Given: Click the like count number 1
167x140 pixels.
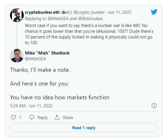Looking at the screenshot, I should [x=20, y=118].
